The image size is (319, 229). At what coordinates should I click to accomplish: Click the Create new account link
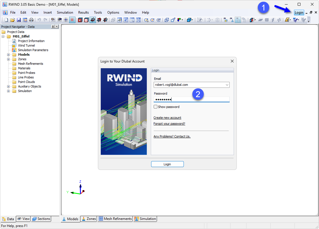(167, 118)
